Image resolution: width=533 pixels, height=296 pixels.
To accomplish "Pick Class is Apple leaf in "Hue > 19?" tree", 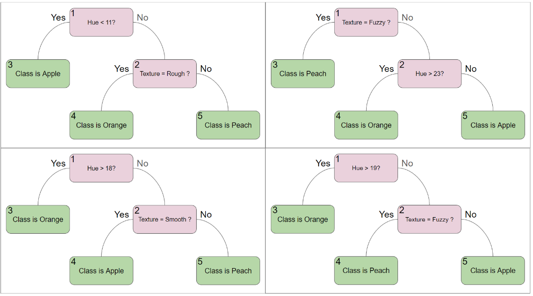I will click(493, 271).
